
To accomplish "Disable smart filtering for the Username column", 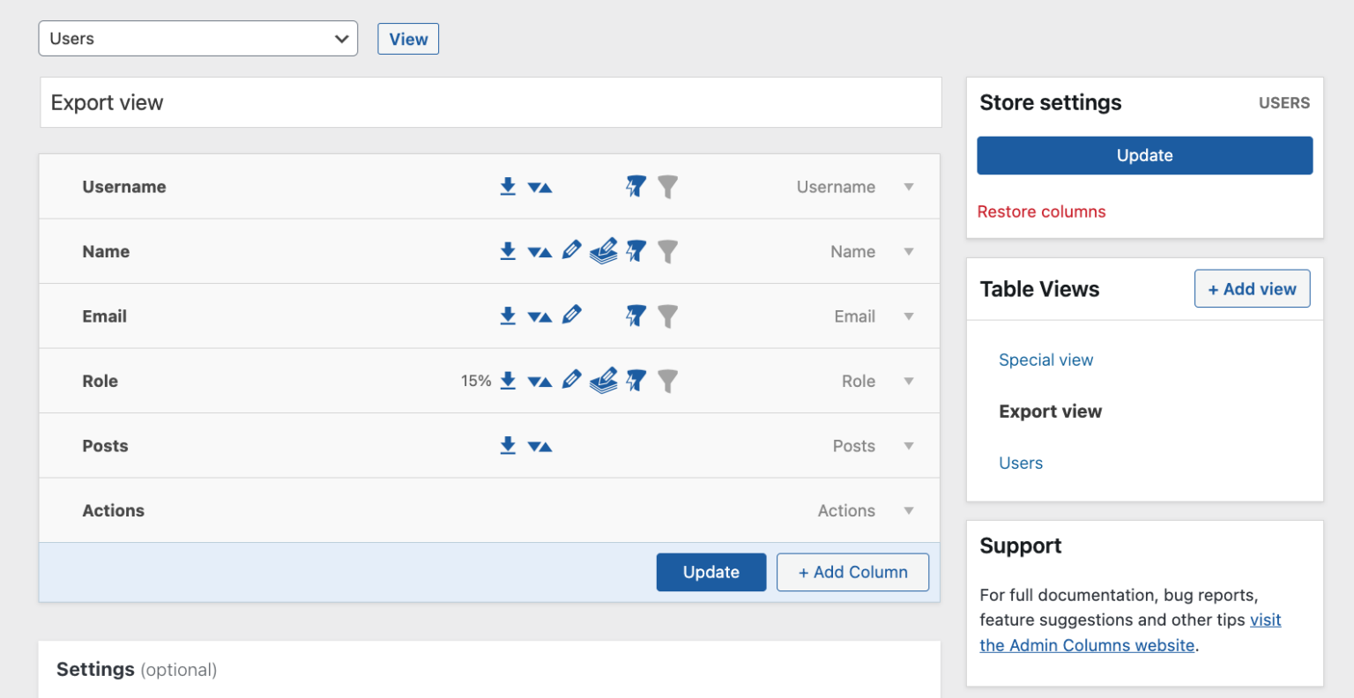I will click(x=636, y=186).
